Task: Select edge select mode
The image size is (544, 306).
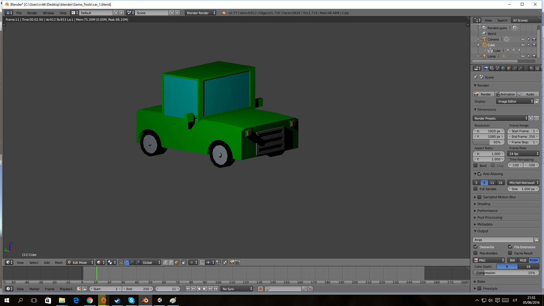Action: tap(171, 262)
